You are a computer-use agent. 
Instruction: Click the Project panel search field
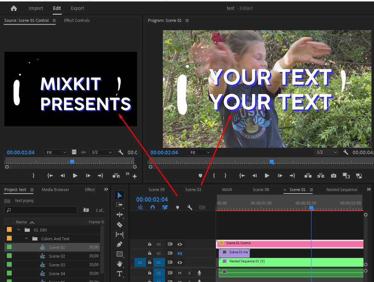pyautogui.click(x=41, y=210)
